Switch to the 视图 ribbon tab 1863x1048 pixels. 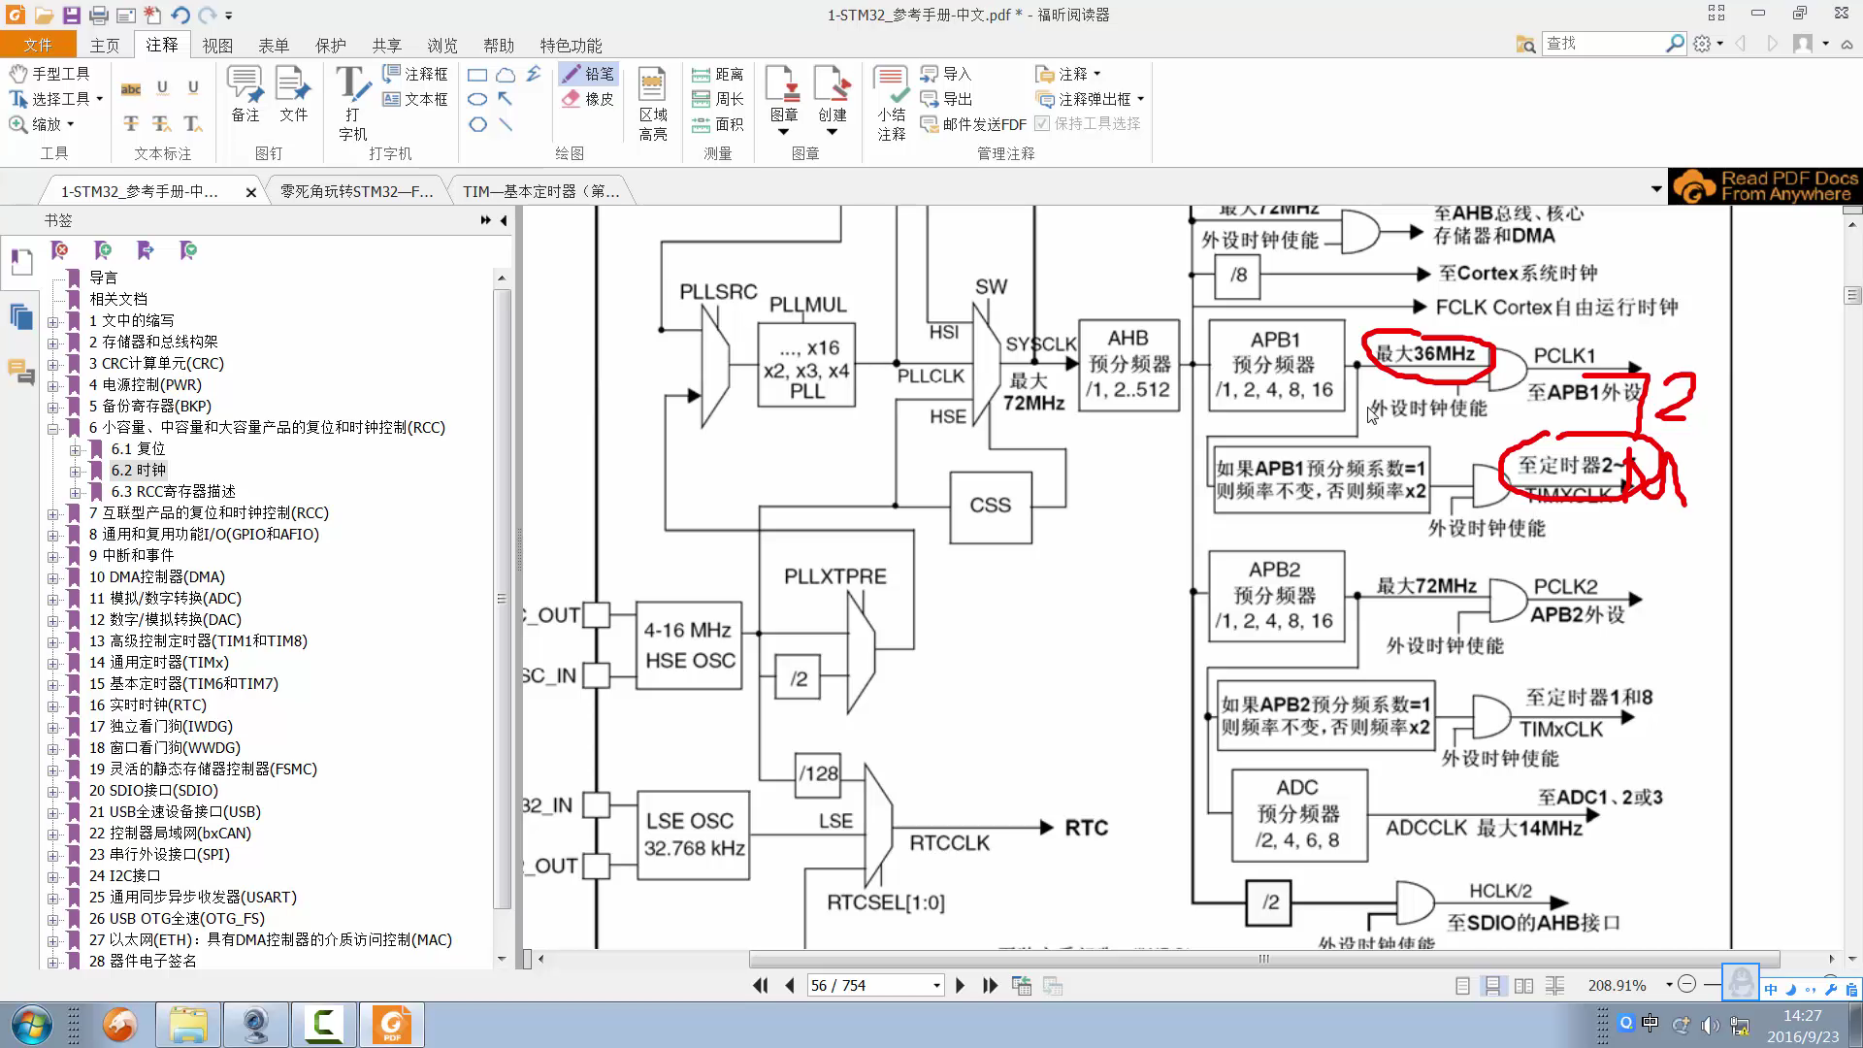[x=217, y=45]
